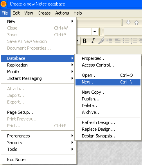Click the Bold formatting icon
142x165 pixels.
click(x=84, y=41)
